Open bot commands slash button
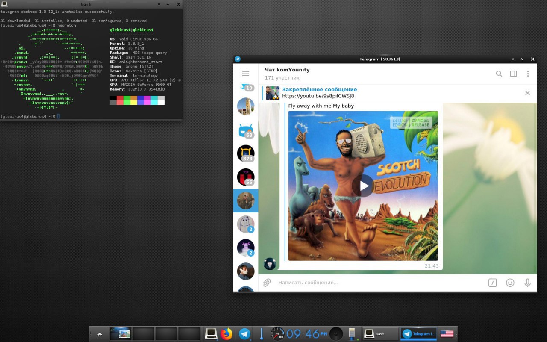Screen dimensions: 547x342 (493, 283)
